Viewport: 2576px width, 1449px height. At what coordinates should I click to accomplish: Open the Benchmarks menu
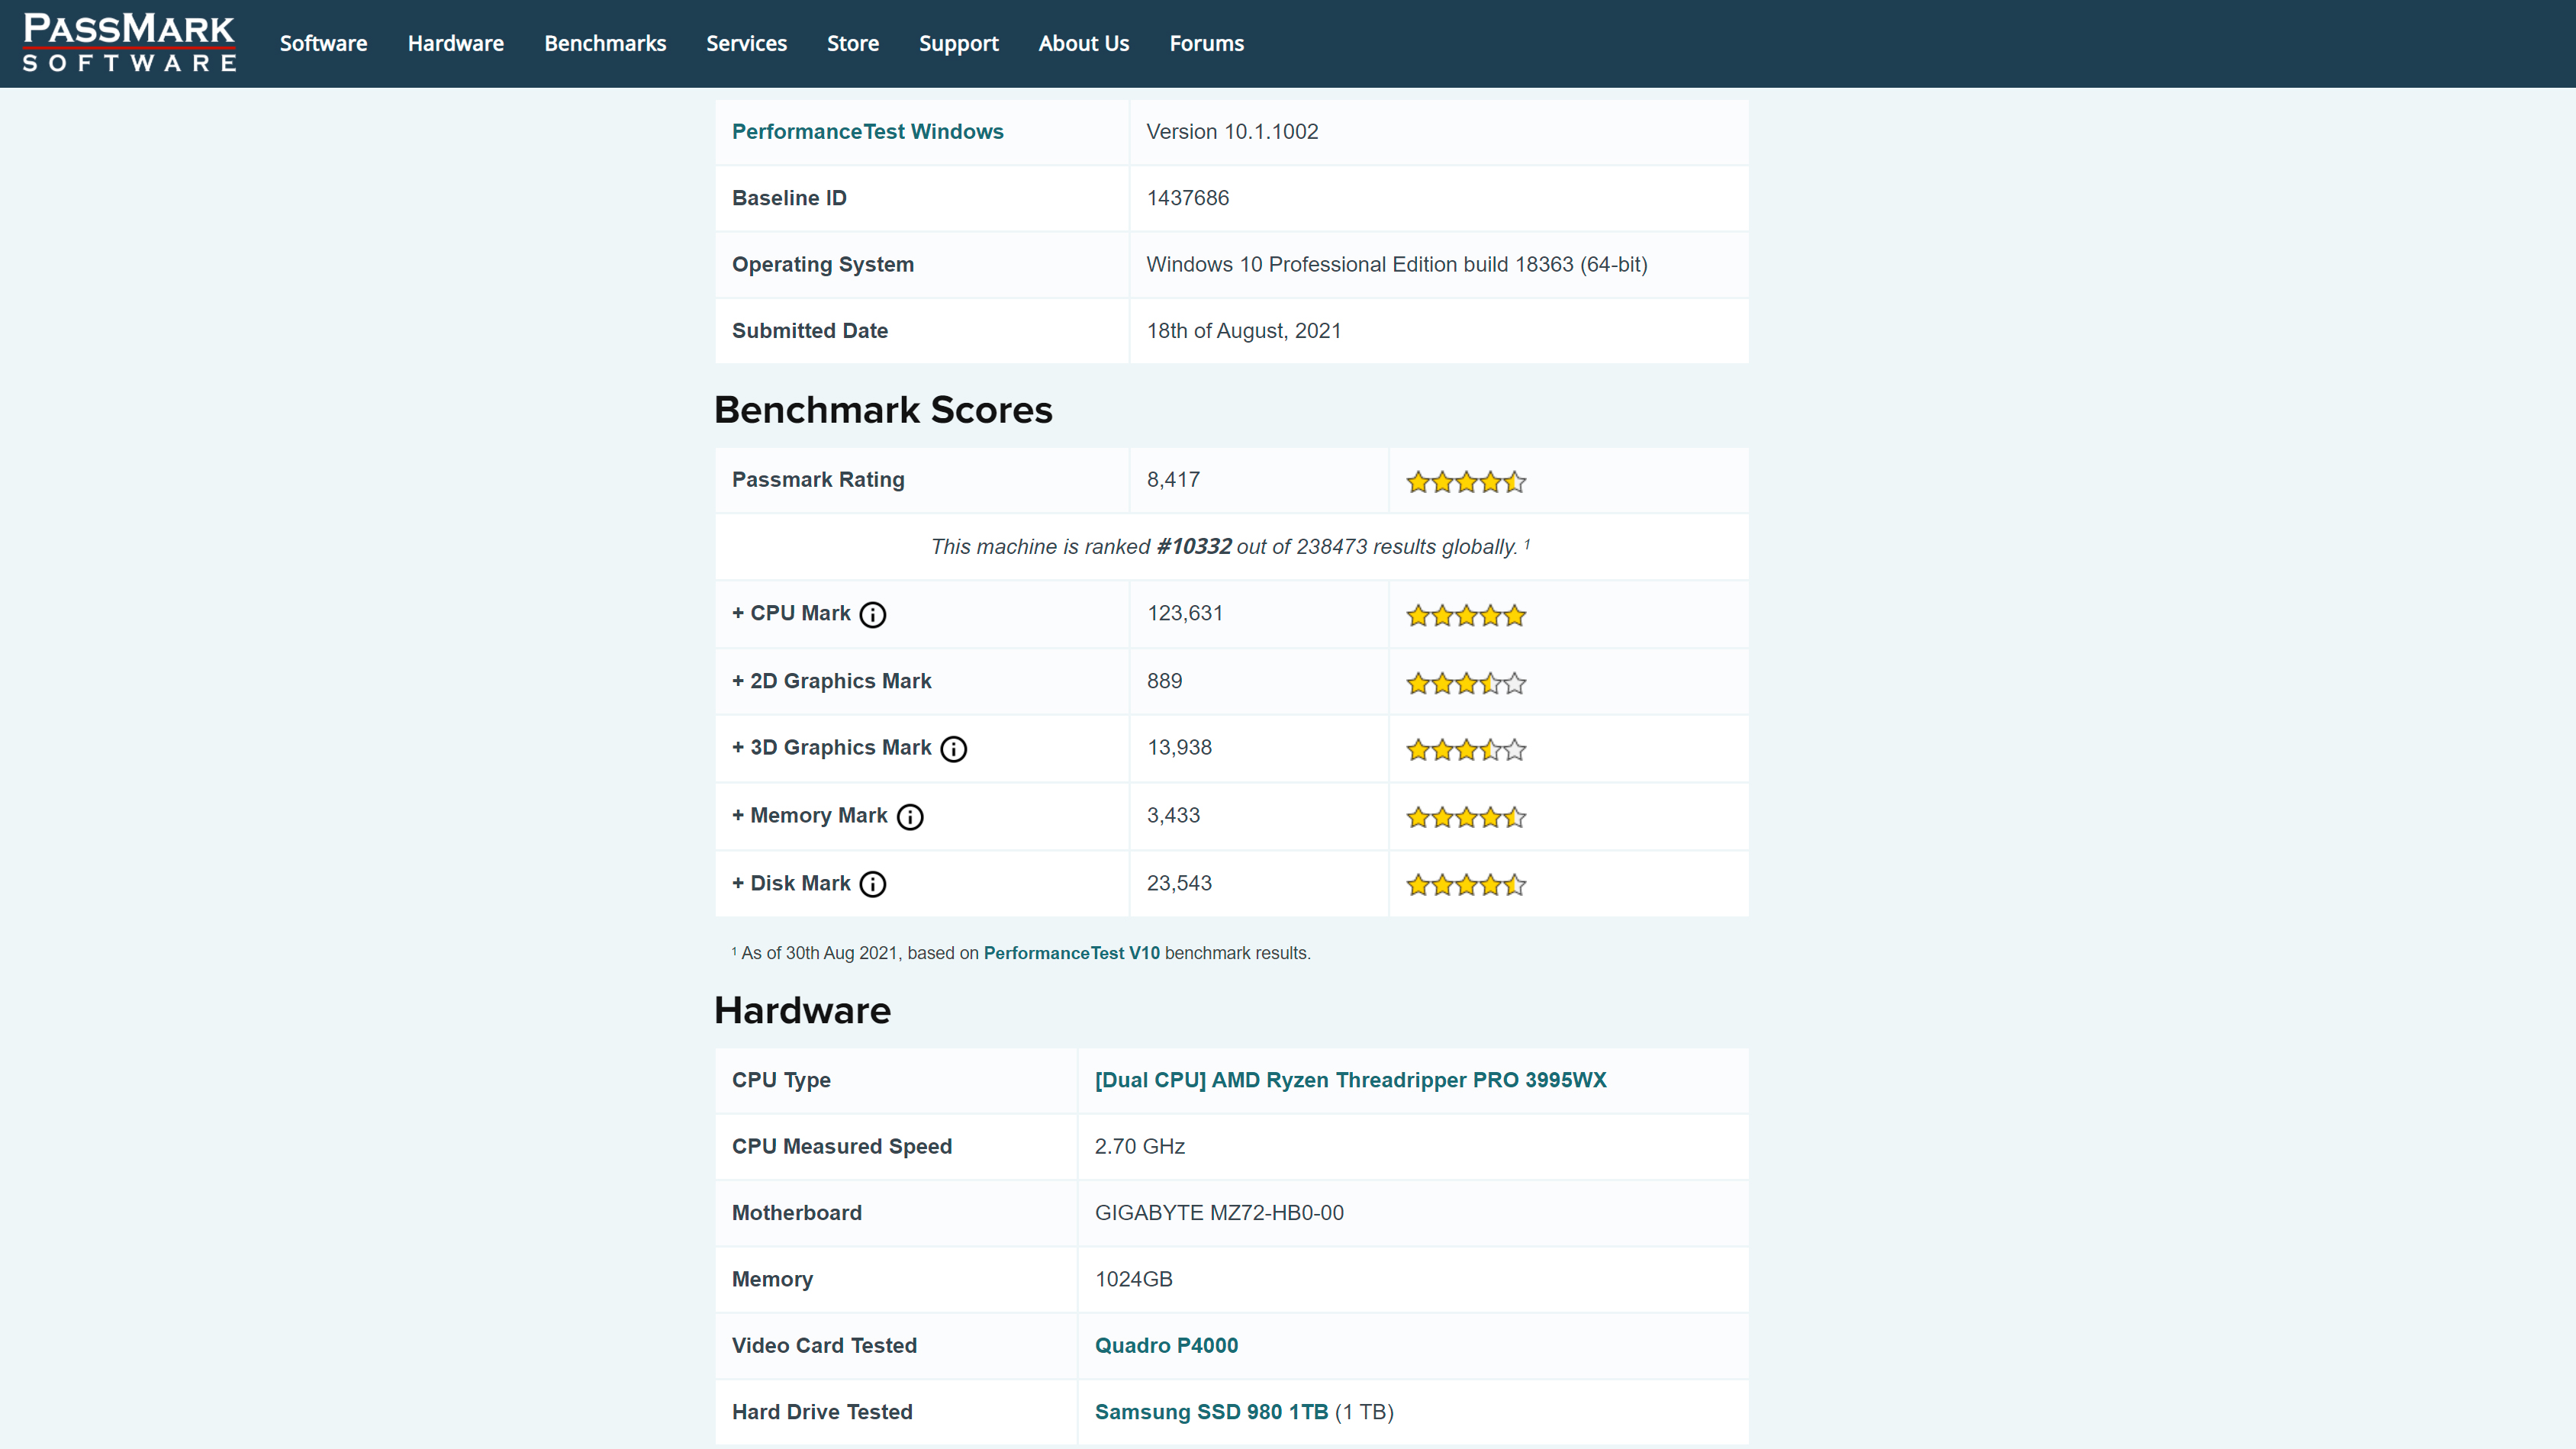pos(605,43)
